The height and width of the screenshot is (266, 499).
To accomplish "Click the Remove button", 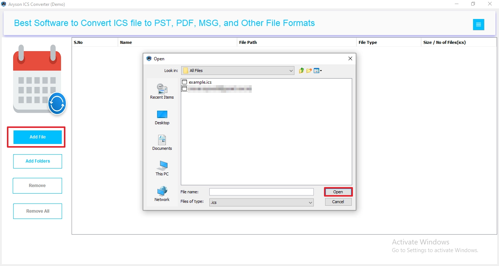I will 37,186.
